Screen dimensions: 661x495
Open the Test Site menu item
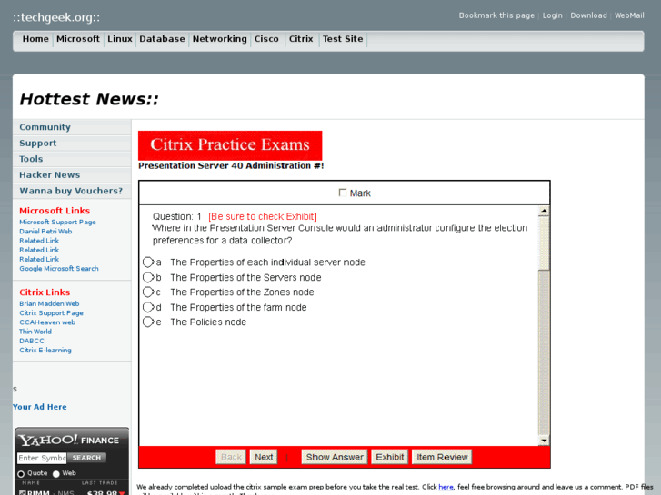pos(343,39)
